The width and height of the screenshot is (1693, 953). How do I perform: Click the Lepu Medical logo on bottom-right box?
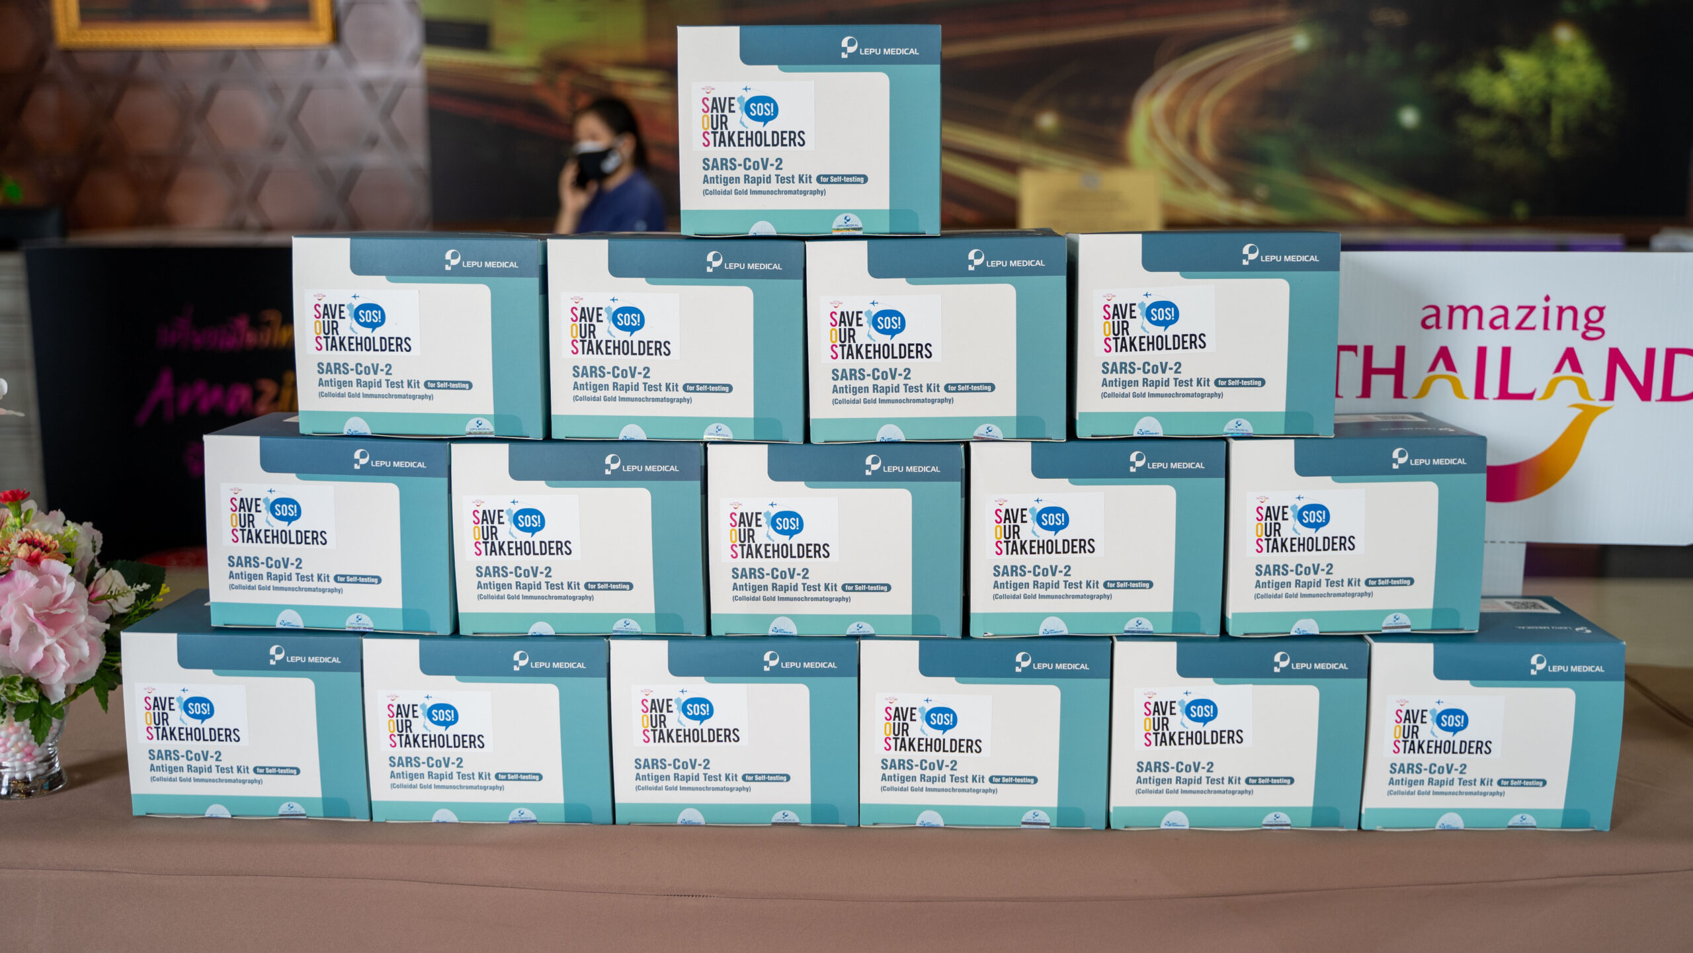[1567, 665]
